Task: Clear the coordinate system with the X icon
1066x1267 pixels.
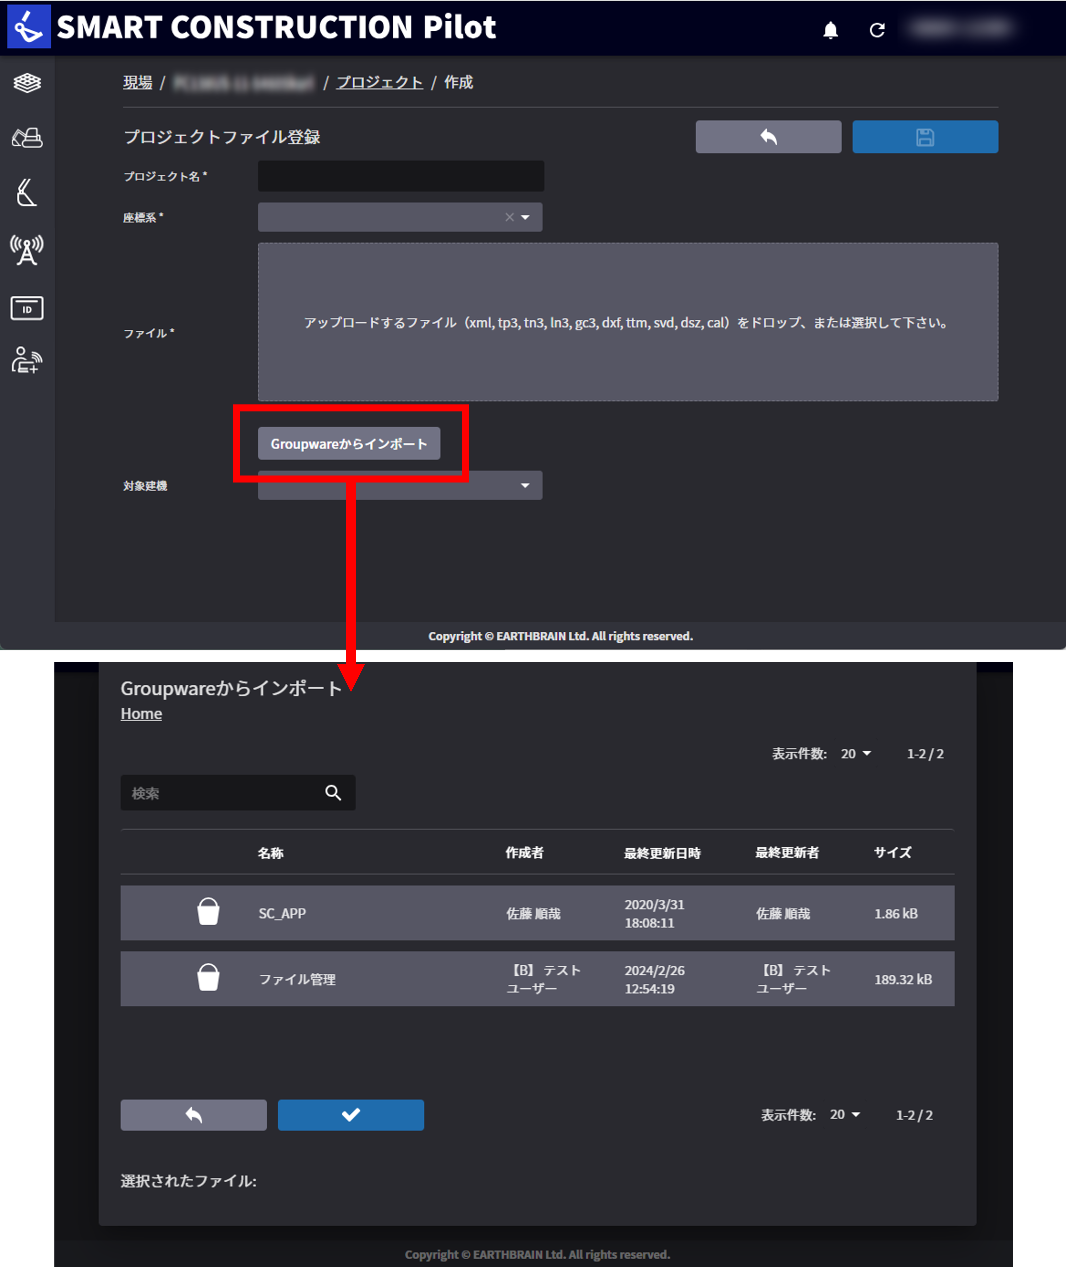Action: coord(509,217)
